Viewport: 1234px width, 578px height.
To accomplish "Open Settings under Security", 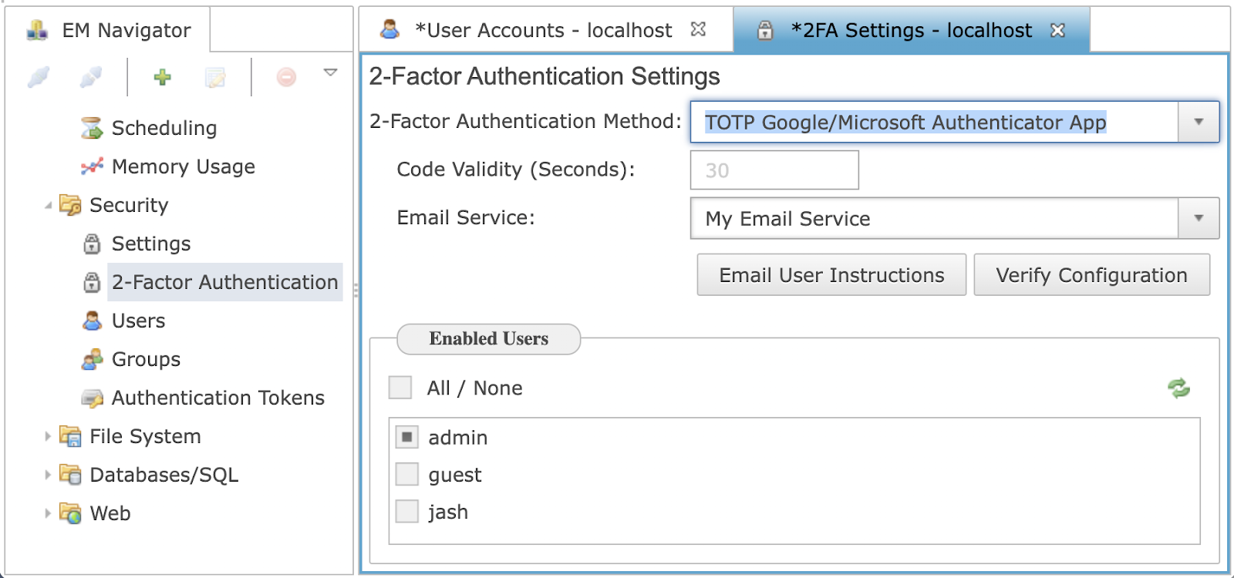I will pos(151,244).
